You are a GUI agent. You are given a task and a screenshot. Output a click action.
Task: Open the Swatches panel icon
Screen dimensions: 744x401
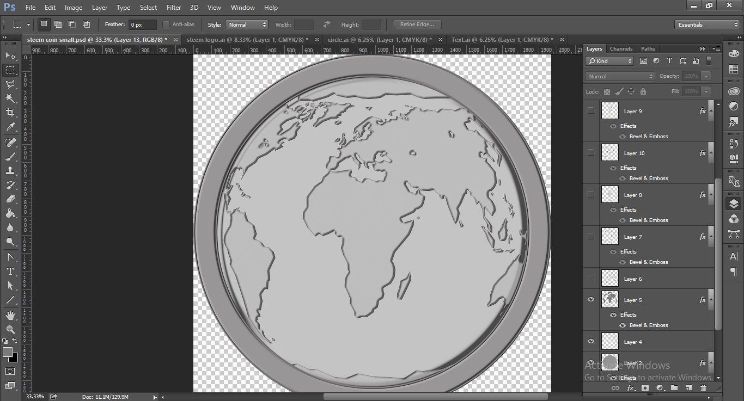[734, 70]
